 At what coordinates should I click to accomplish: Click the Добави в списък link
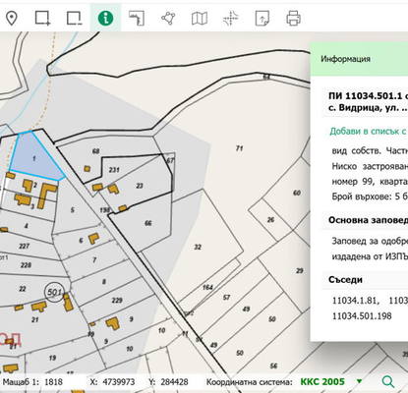pyautogui.click(x=369, y=131)
